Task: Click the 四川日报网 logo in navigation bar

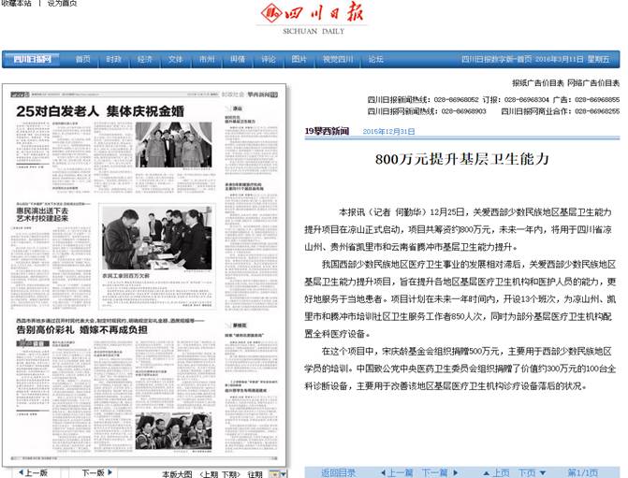Action: pyautogui.click(x=32, y=59)
